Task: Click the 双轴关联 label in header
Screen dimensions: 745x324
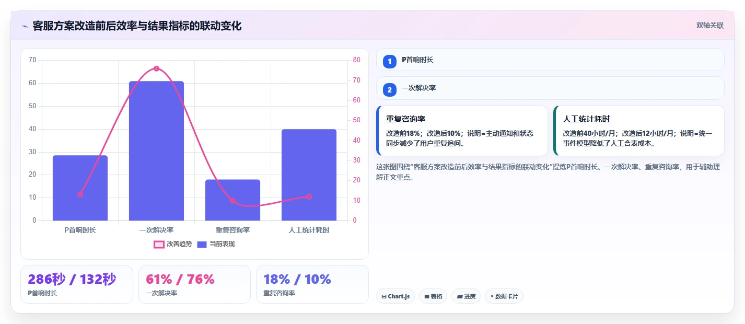Action: click(x=709, y=26)
